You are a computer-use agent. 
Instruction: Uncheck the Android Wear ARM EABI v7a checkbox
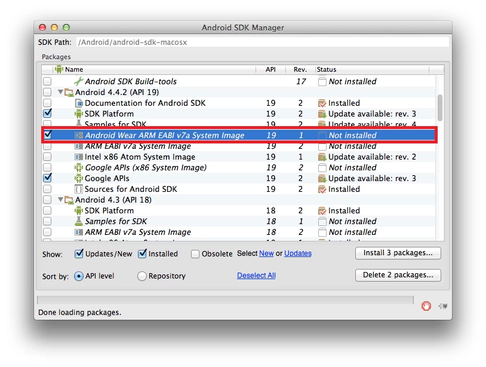(48, 135)
